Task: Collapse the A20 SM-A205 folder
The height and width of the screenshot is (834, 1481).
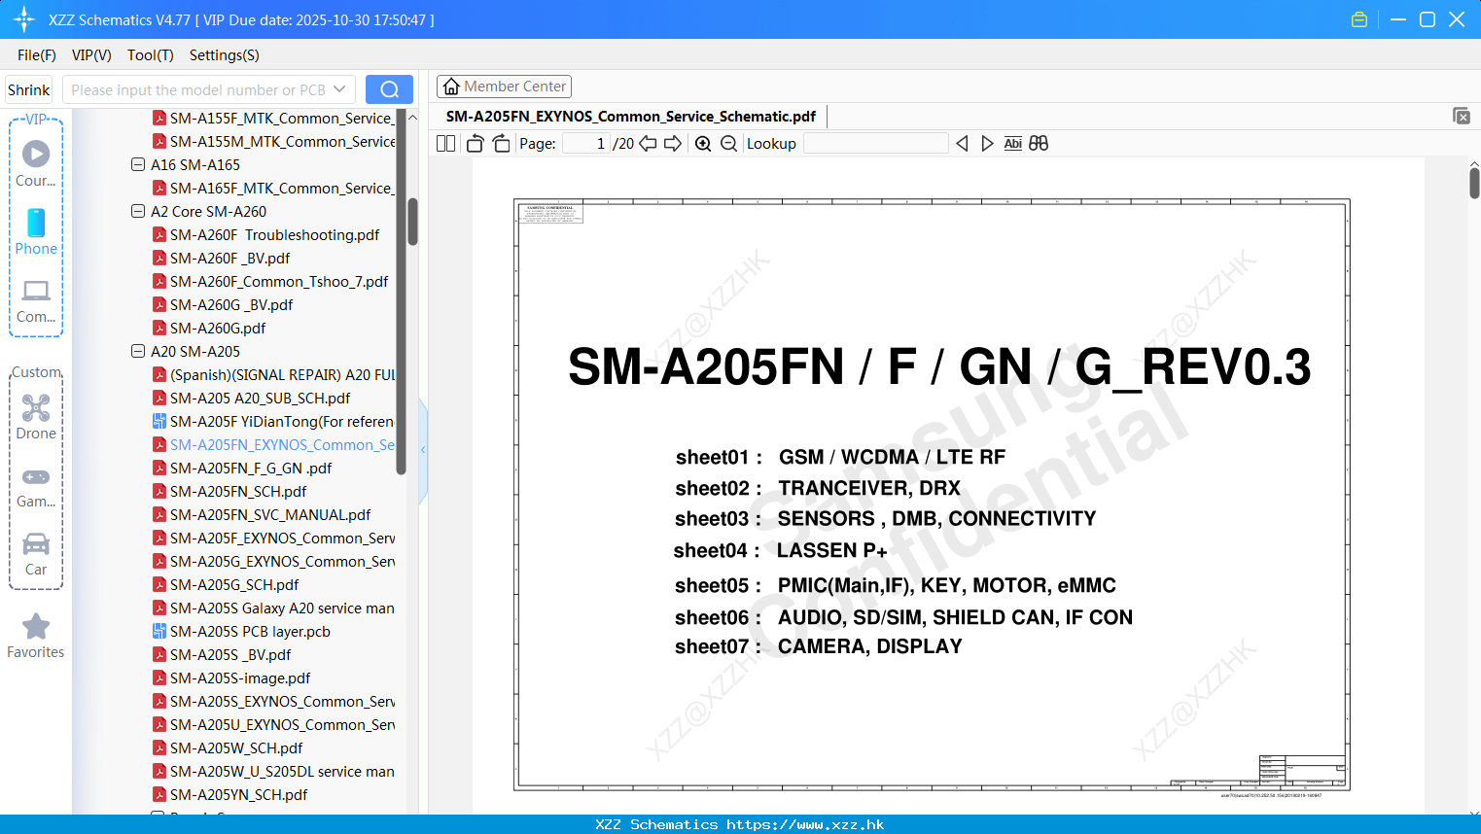Action: click(x=138, y=351)
